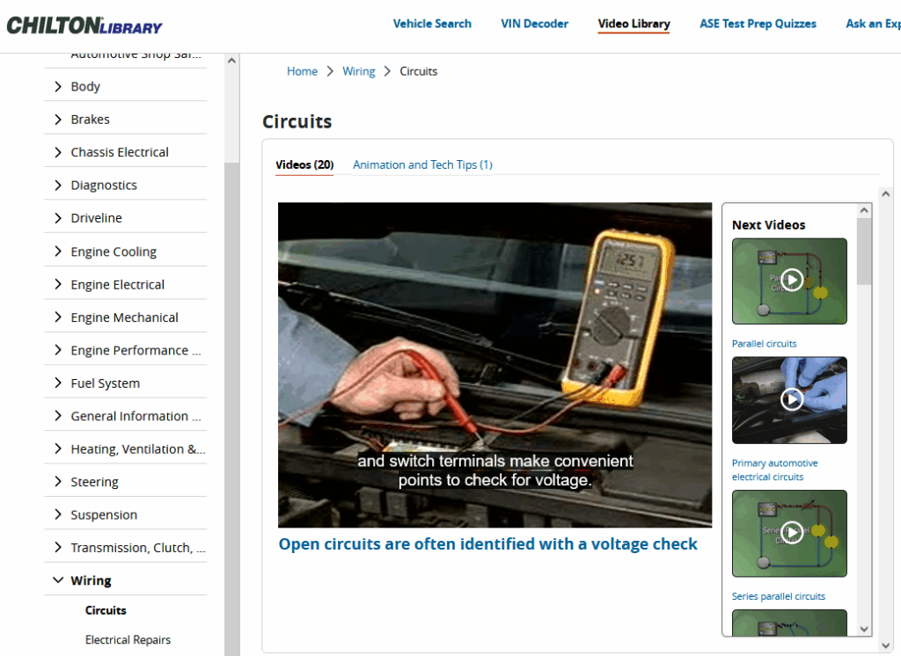Expand the Transmission, Clutch category
This screenshot has height=656, width=901.
pos(58,548)
